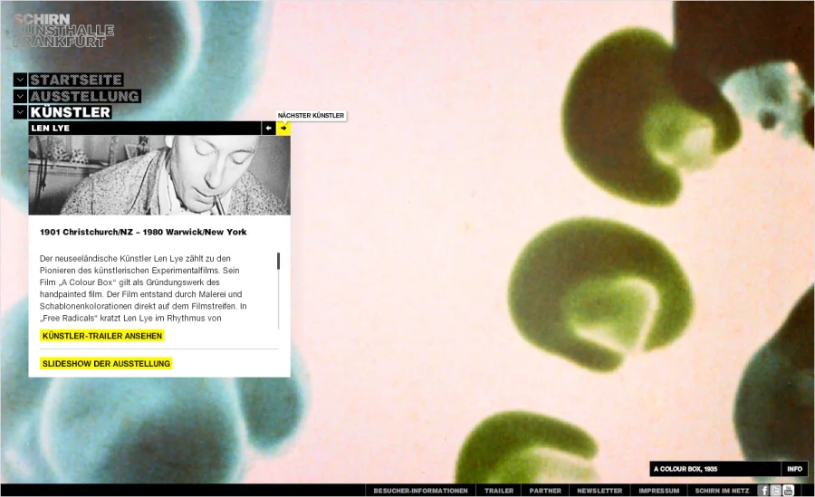This screenshot has height=497, width=815.
Task: Click the INFO button for A Colour Box
Action: 794,469
